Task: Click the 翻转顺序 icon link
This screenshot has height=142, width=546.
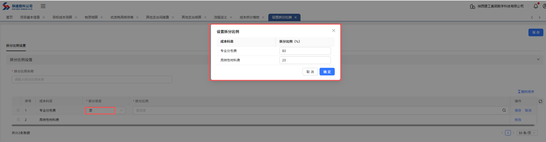Action: click(x=526, y=92)
